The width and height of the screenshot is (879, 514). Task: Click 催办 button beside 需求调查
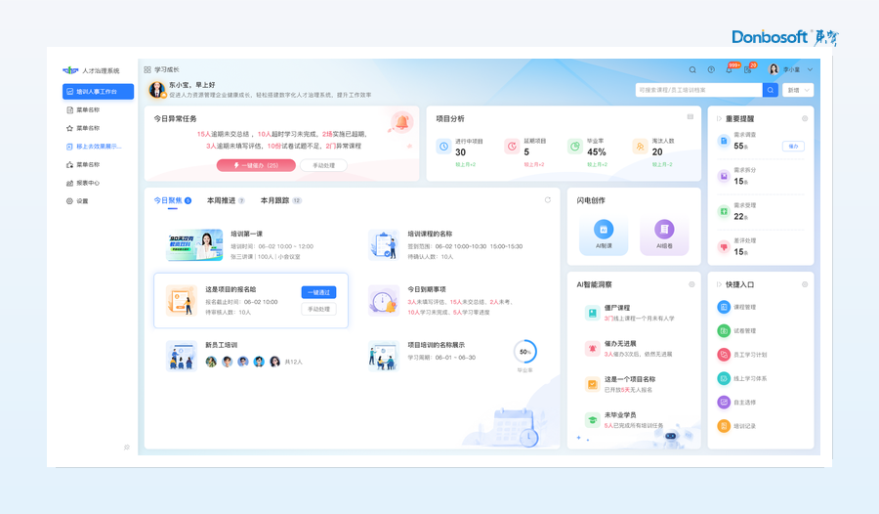(793, 146)
